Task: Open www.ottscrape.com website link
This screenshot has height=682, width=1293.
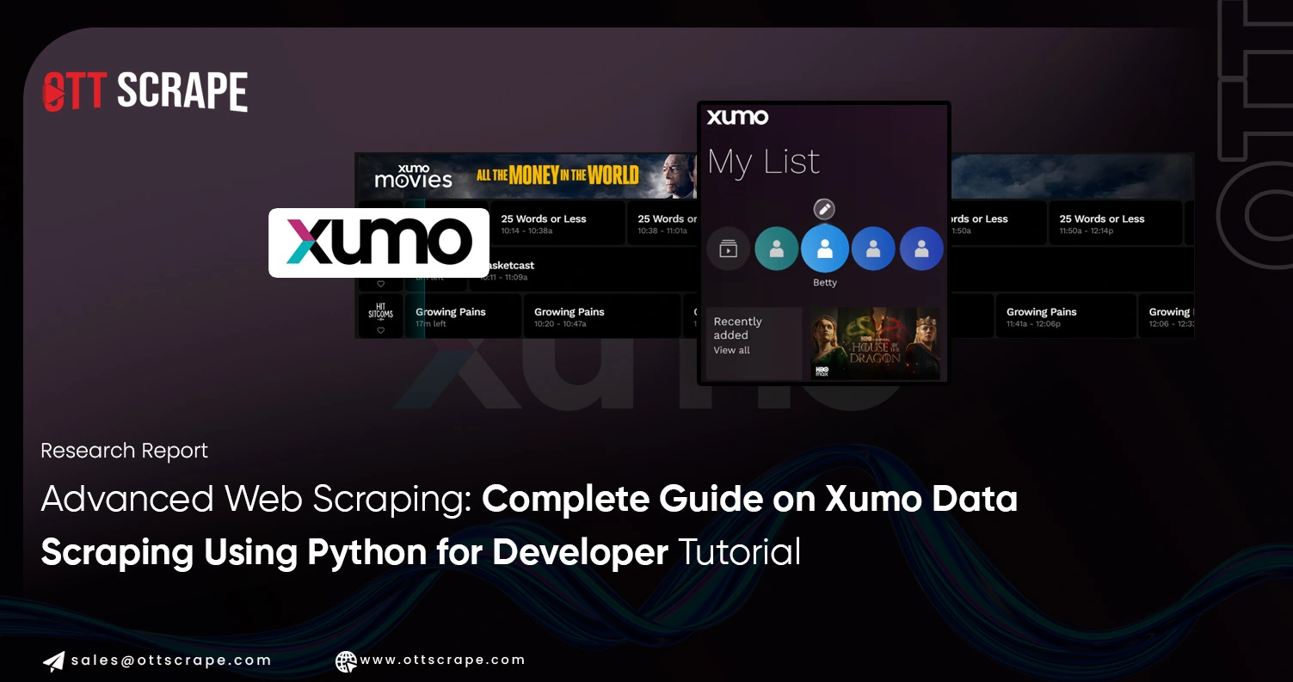Action: click(442, 660)
